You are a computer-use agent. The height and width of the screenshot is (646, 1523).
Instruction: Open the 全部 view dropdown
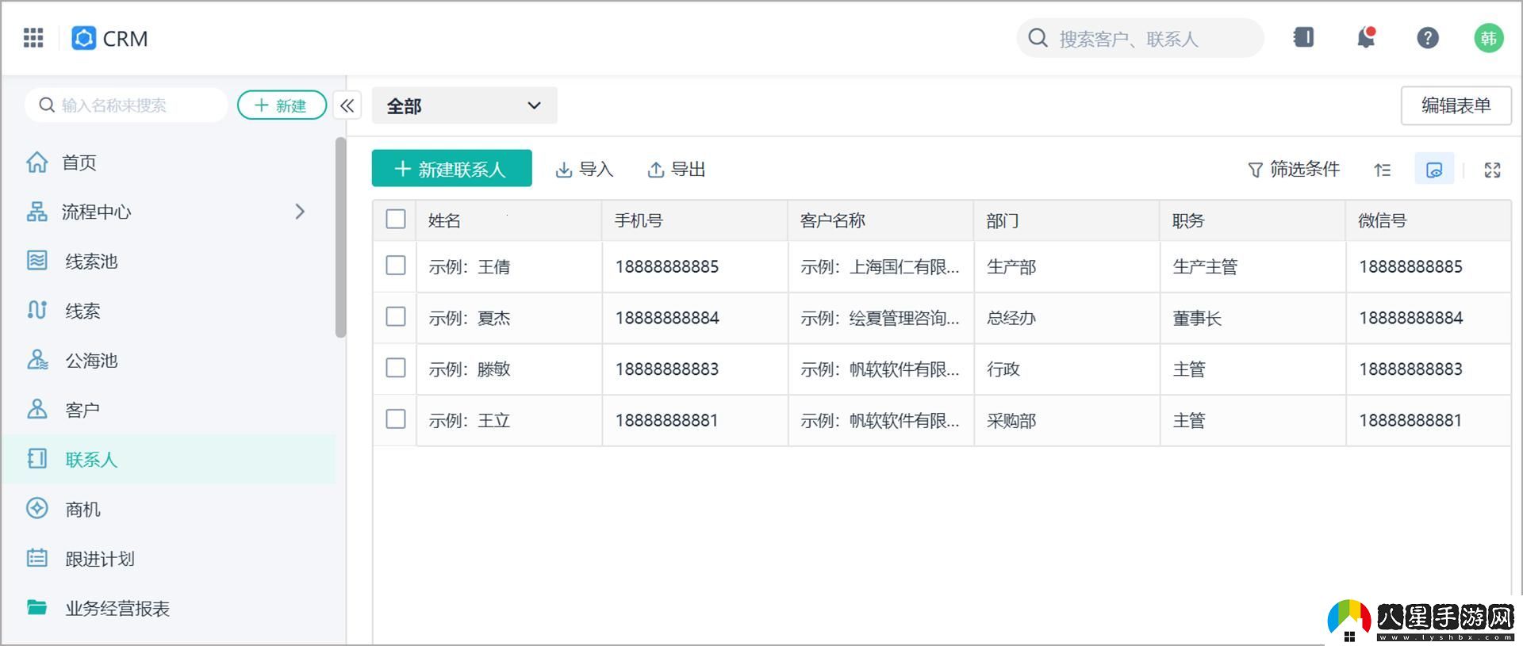[x=465, y=105]
